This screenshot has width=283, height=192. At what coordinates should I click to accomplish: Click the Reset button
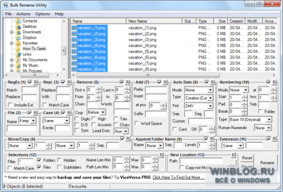coord(247,158)
